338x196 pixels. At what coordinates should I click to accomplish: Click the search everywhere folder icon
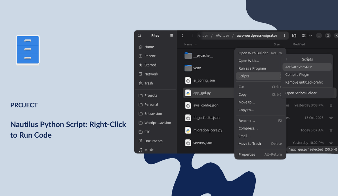tap(294, 36)
